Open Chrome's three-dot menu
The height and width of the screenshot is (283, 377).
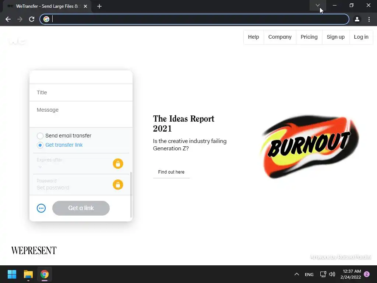[369, 19]
